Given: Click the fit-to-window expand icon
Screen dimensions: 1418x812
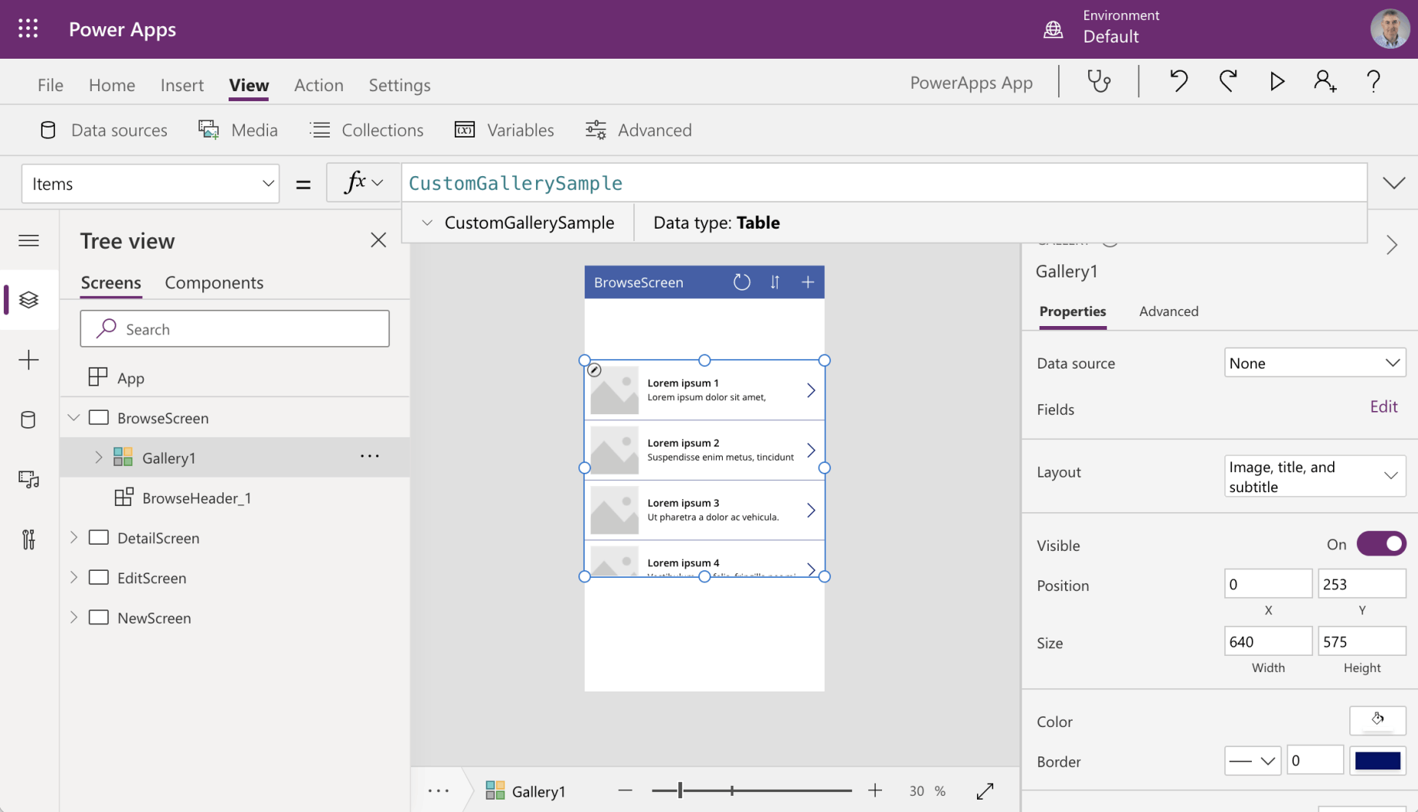Looking at the screenshot, I should (985, 791).
